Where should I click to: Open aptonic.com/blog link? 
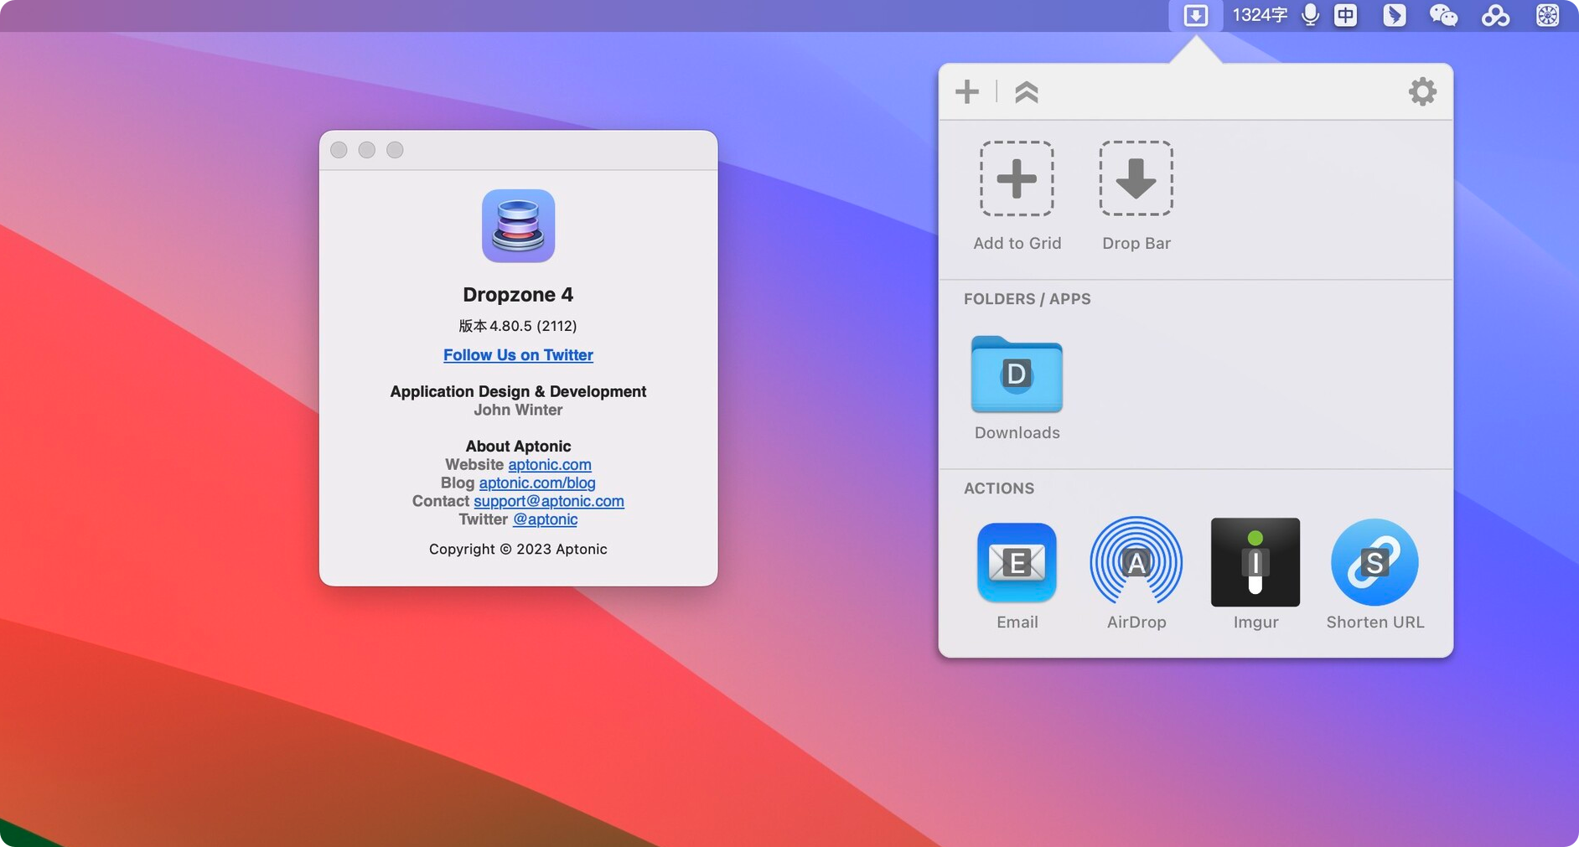537,483
